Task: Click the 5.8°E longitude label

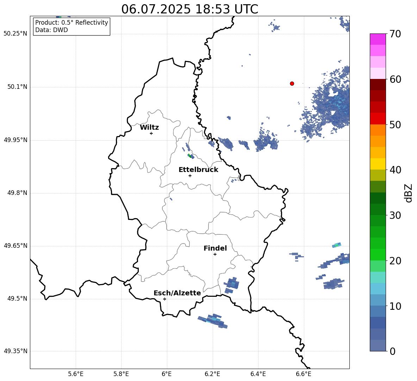Action: pos(121,374)
